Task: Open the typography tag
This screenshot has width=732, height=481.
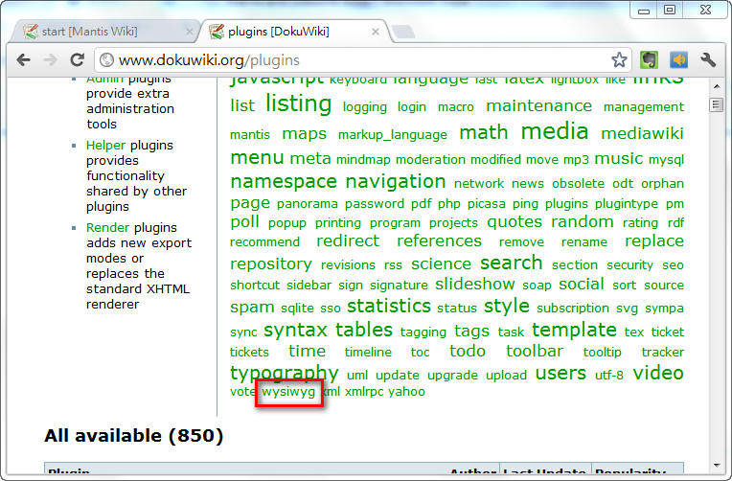Action: [285, 373]
